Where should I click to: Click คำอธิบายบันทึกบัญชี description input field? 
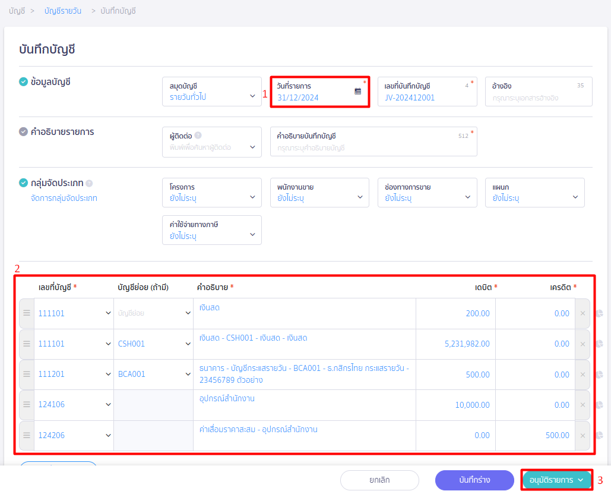[x=373, y=147]
